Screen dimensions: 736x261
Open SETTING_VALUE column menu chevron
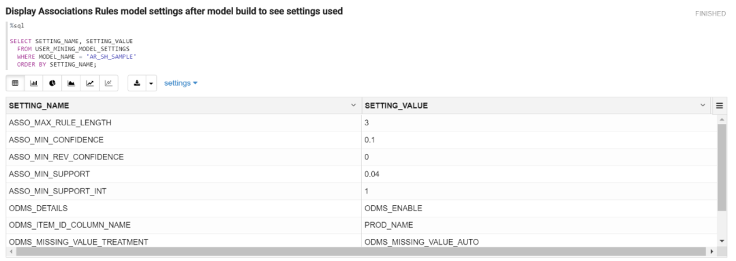[703, 106]
